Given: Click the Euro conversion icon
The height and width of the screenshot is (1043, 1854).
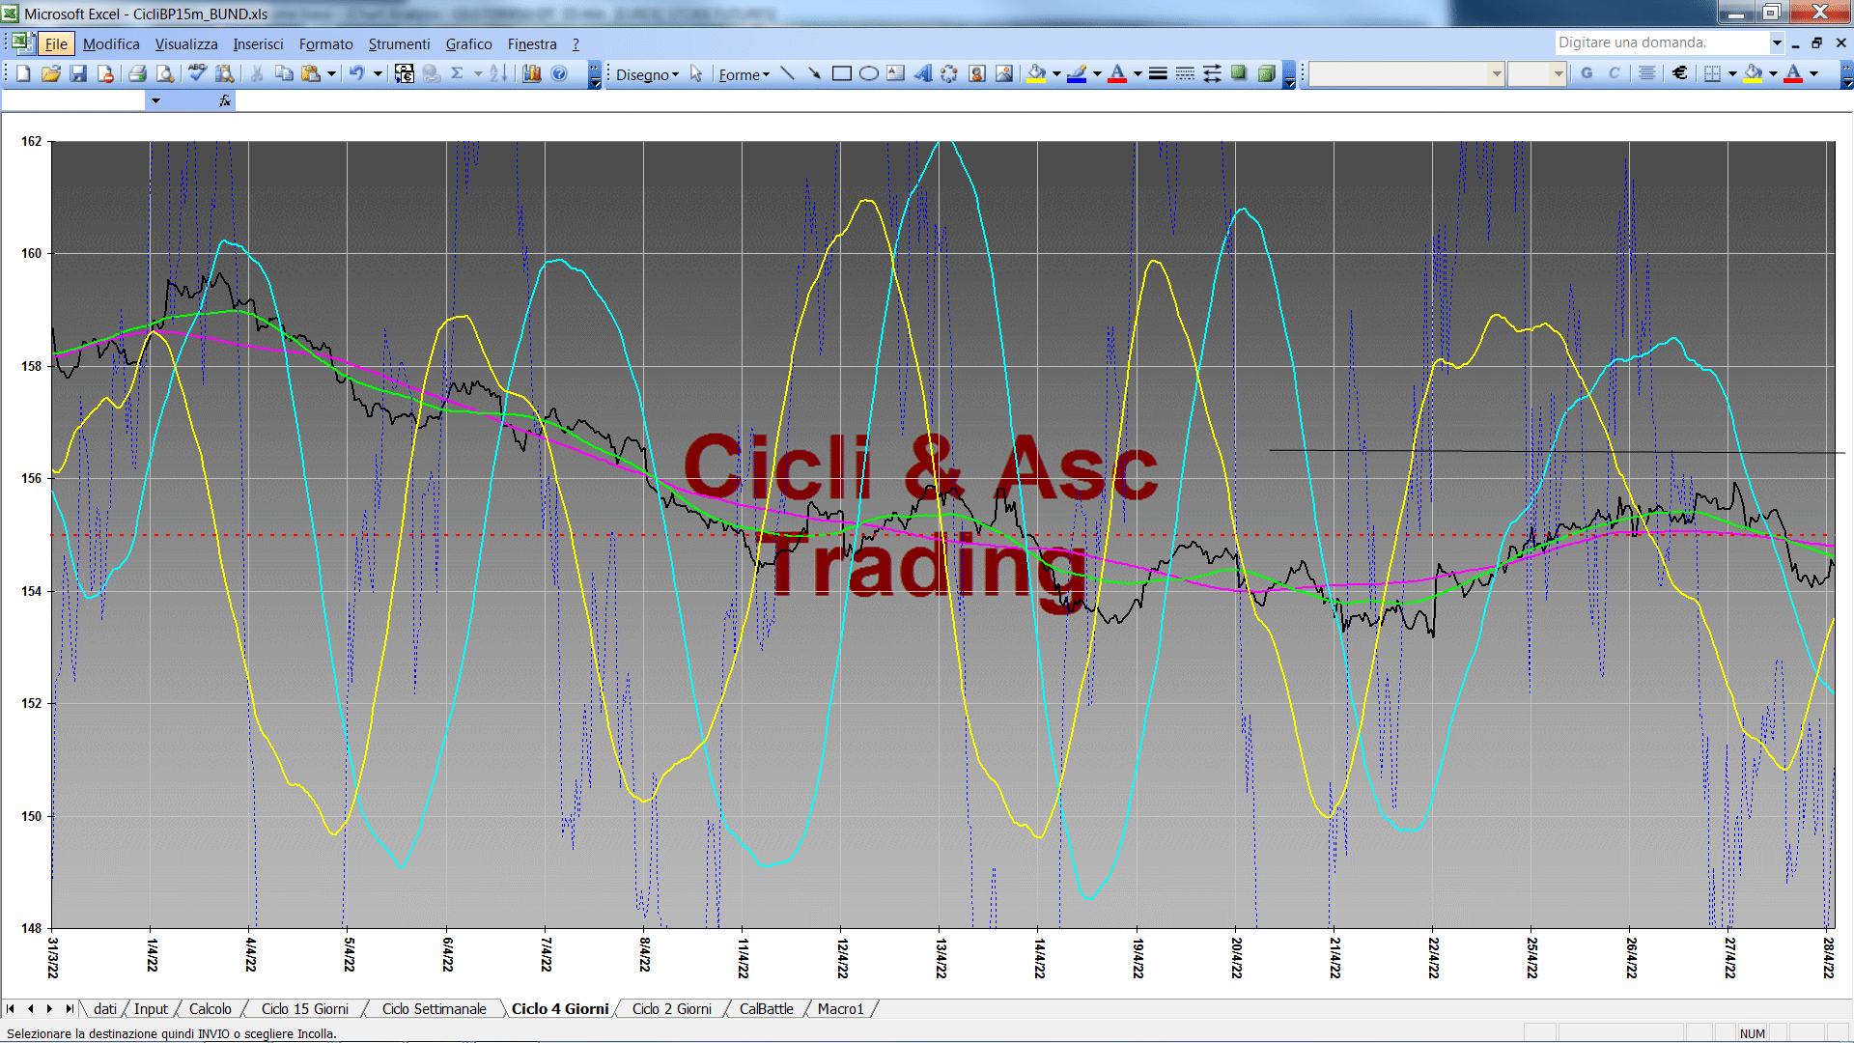Looking at the screenshot, I should [405, 73].
